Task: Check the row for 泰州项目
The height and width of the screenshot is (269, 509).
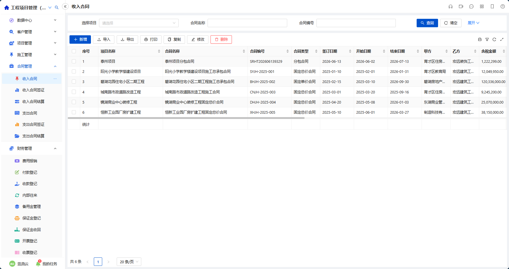Action: click(x=74, y=61)
